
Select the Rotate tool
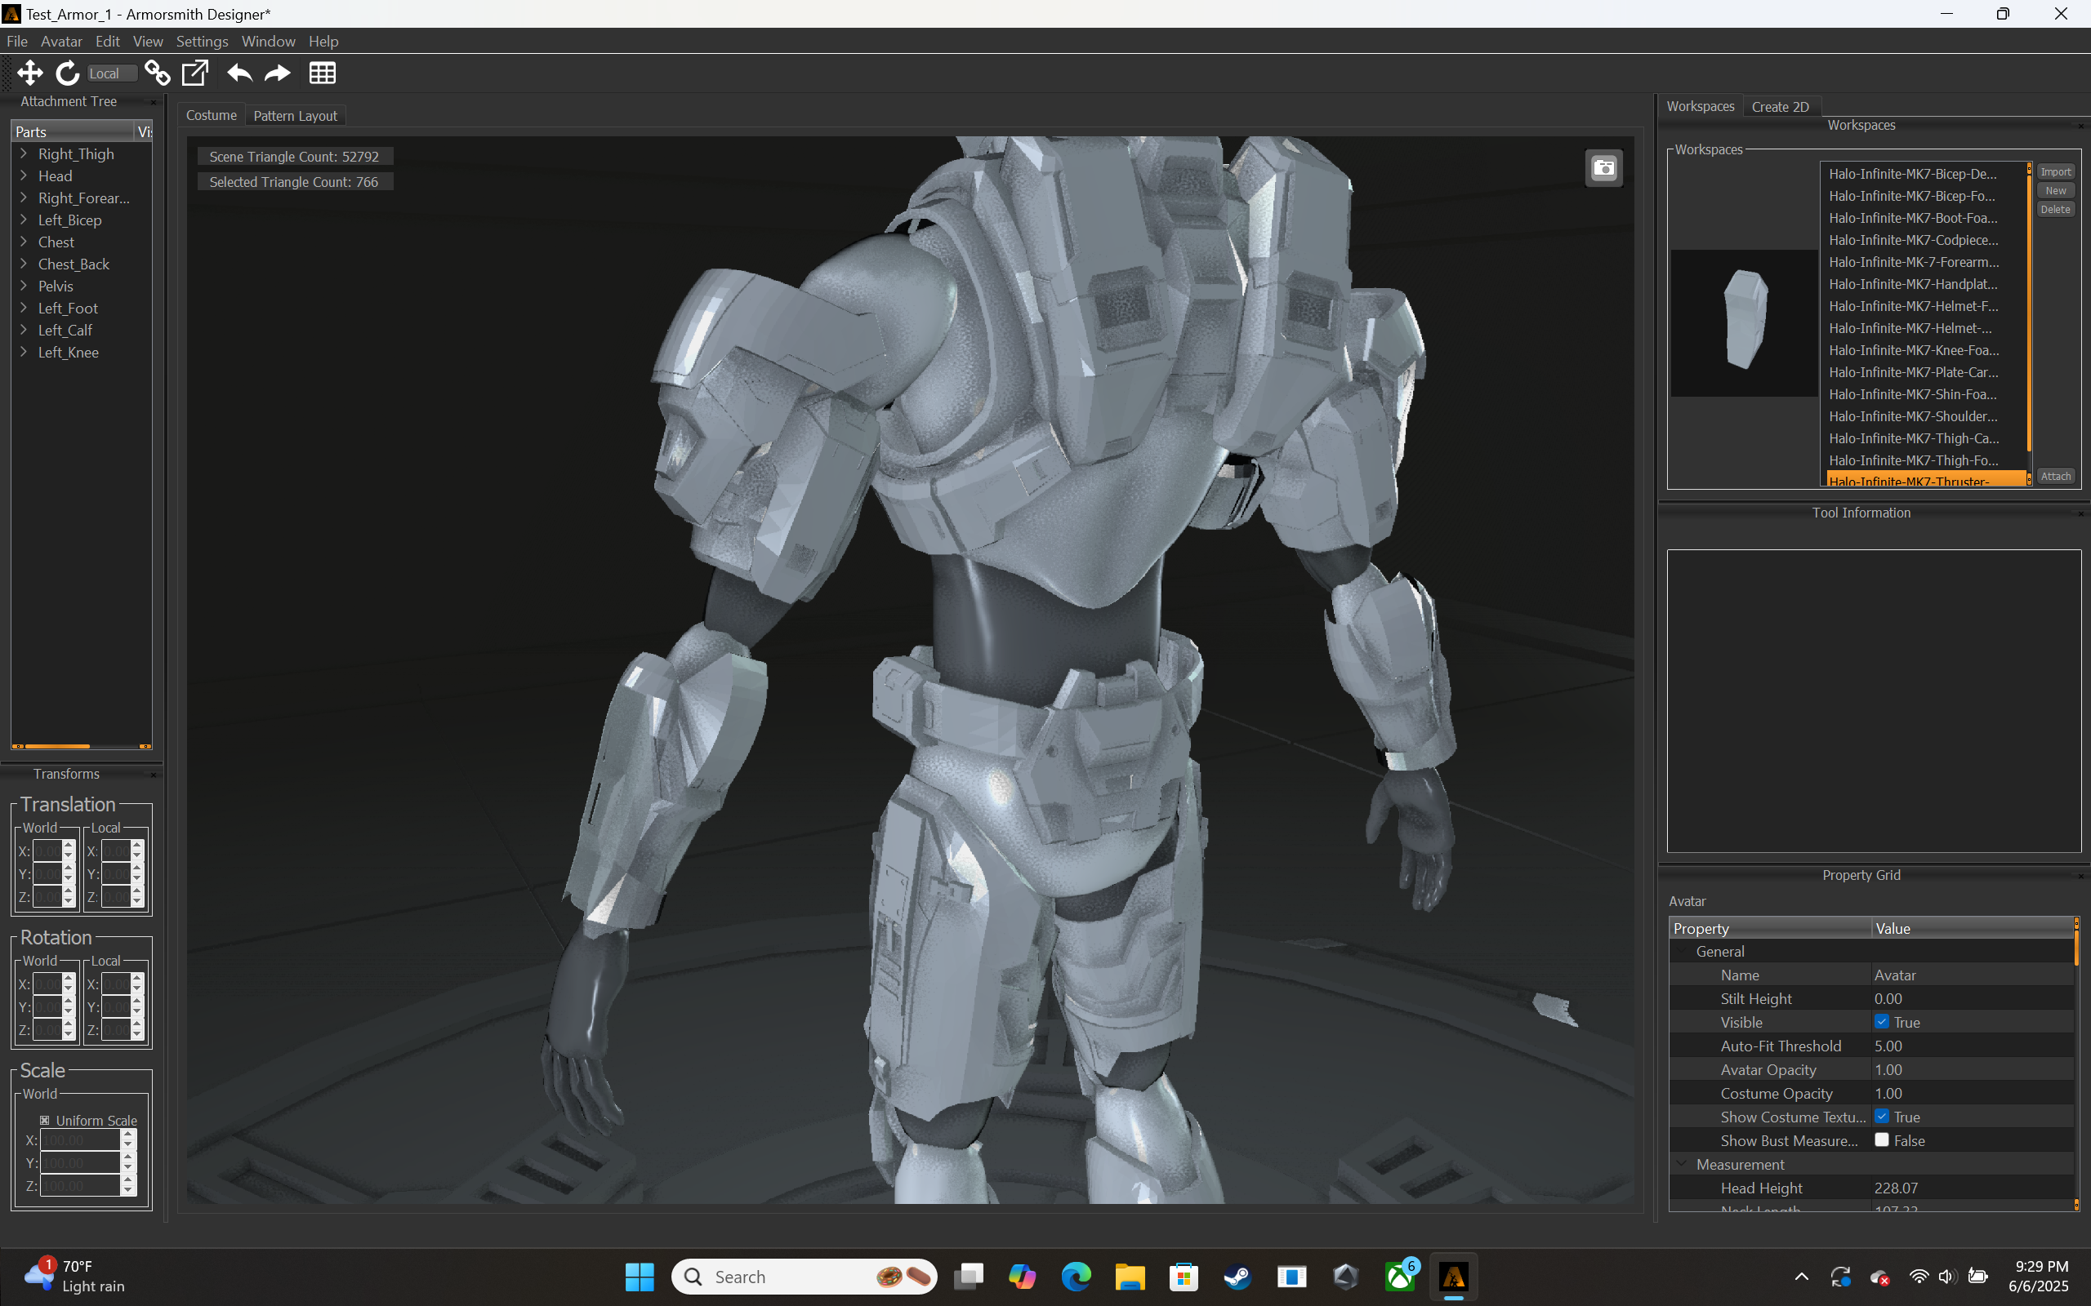pyautogui.click(x=68, y=73)
